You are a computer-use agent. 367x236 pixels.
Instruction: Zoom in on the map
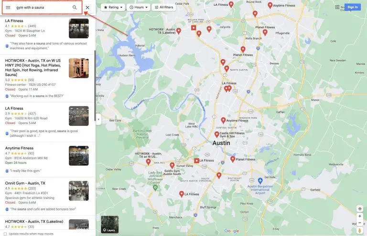[x=360, y=216]
